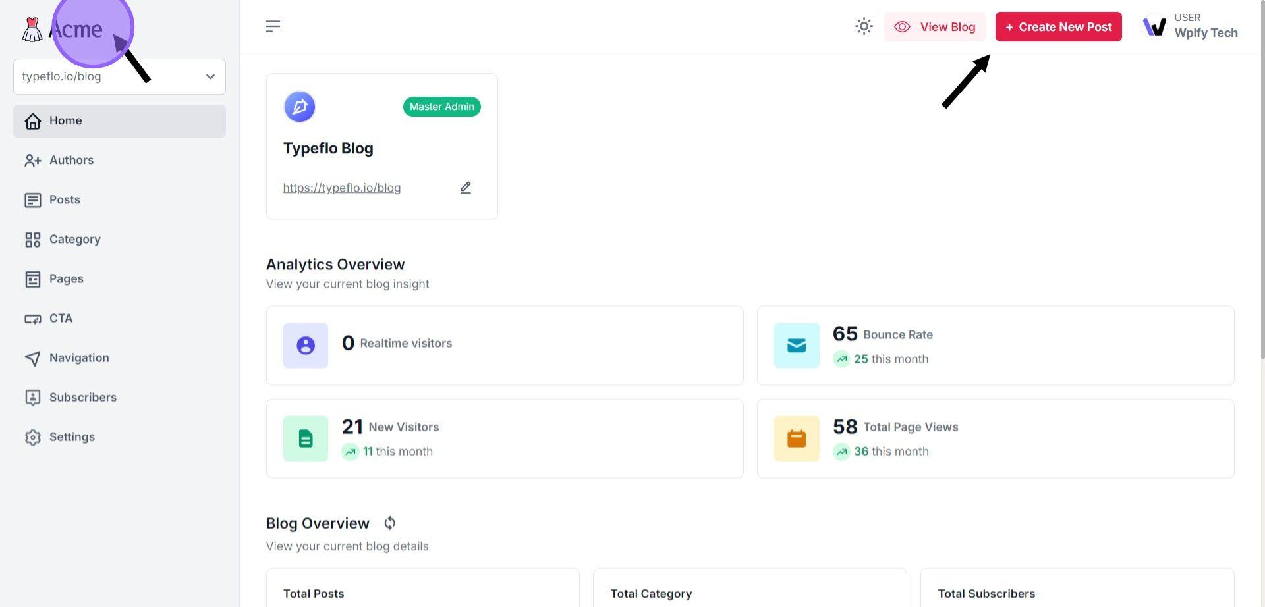Click the Subscribers icon in sidebar
The image size is (1265, 607).
pyautogui.click(x=33, y=398)
